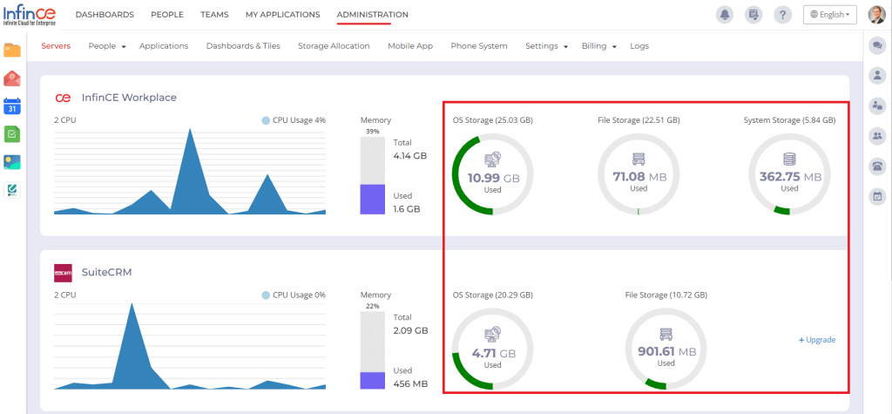Switch to the Mobile App tab
The height and width of the screenshot is (414, 892).
click(x=410, y=46)
